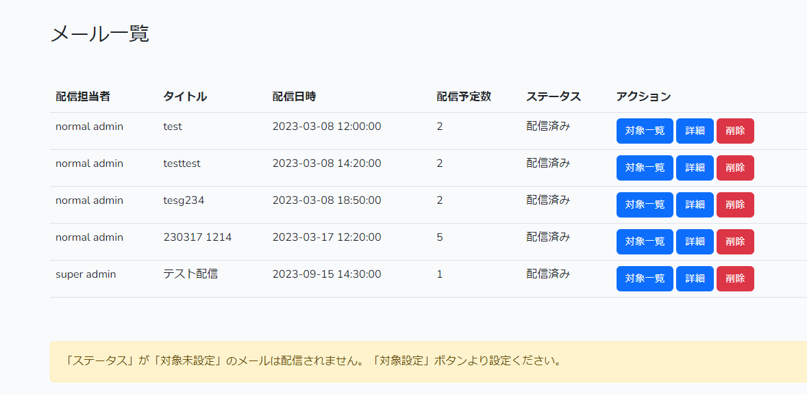
Task: View 詳細 of the test mail
Action: 695,131
